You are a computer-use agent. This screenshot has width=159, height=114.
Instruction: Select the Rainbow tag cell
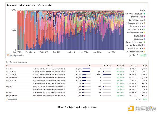point(9,93)
